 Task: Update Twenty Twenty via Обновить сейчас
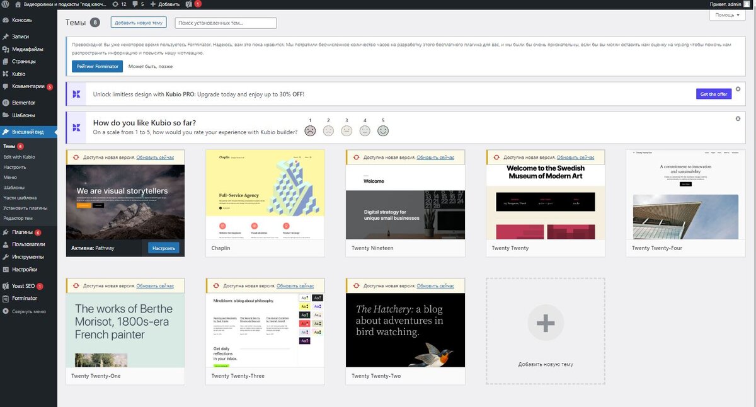tap(575, 158)
